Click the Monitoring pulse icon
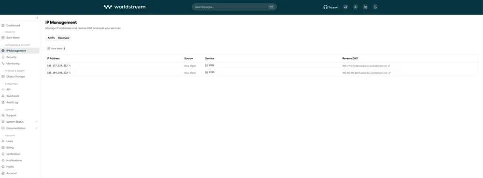 click(x=3, y=64)
